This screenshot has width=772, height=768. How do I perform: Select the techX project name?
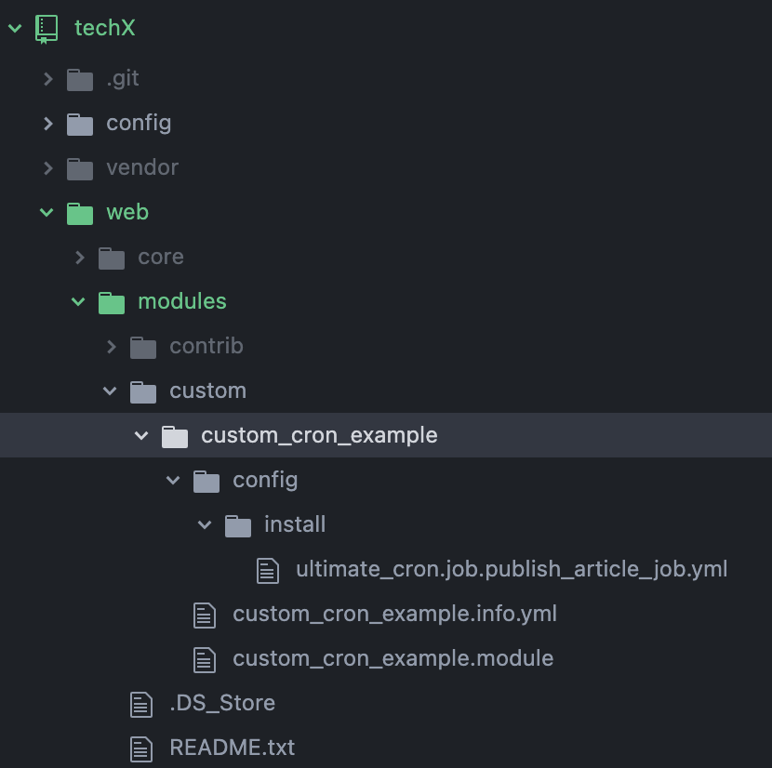(105, 28)
